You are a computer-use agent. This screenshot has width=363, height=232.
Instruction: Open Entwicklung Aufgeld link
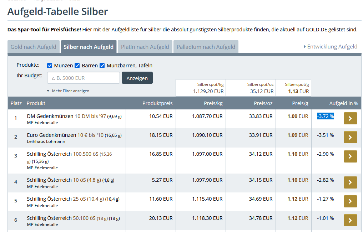[331, 47]
